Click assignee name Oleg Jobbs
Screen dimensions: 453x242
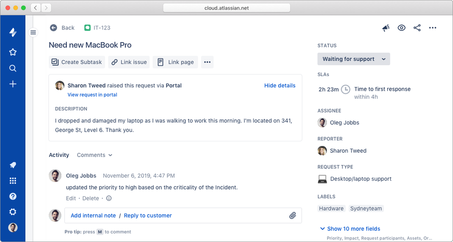(x=345, y=122)
